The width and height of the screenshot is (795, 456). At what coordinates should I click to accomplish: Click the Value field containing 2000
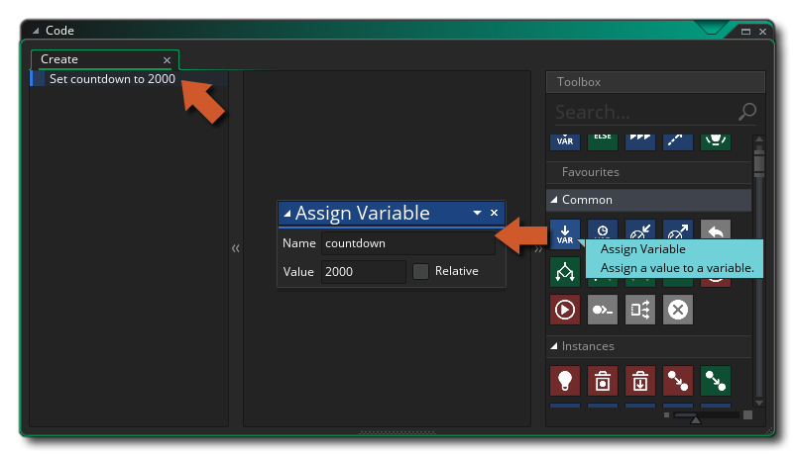point(364,272)
